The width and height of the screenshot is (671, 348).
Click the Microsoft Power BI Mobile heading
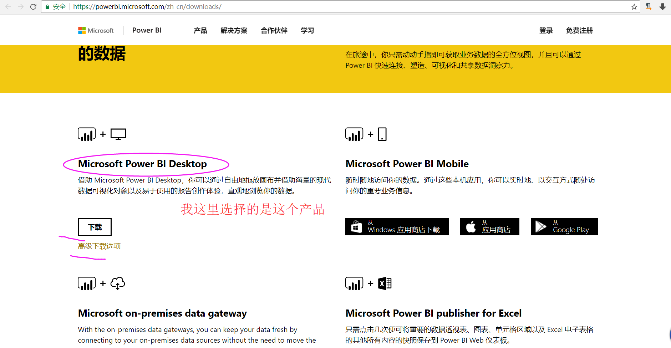coord(407,164)
